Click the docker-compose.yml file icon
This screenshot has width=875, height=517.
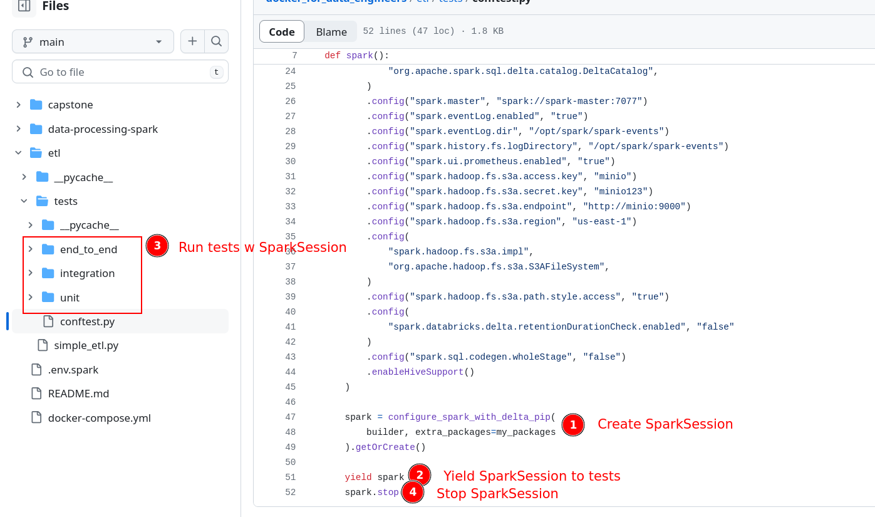point(36,418)
